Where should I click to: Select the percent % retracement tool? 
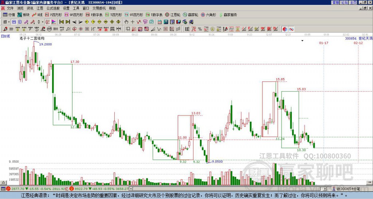[x=200, y=29]
